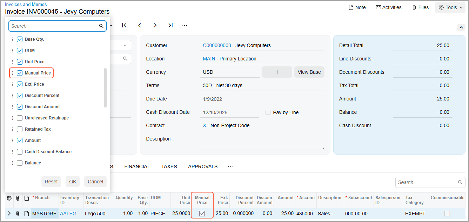Open the Files attachment button

[x=420, y=7]
